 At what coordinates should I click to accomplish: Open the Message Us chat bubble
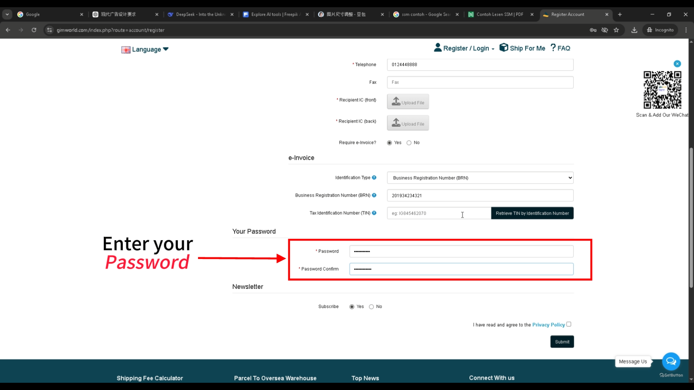pos(671,361)
